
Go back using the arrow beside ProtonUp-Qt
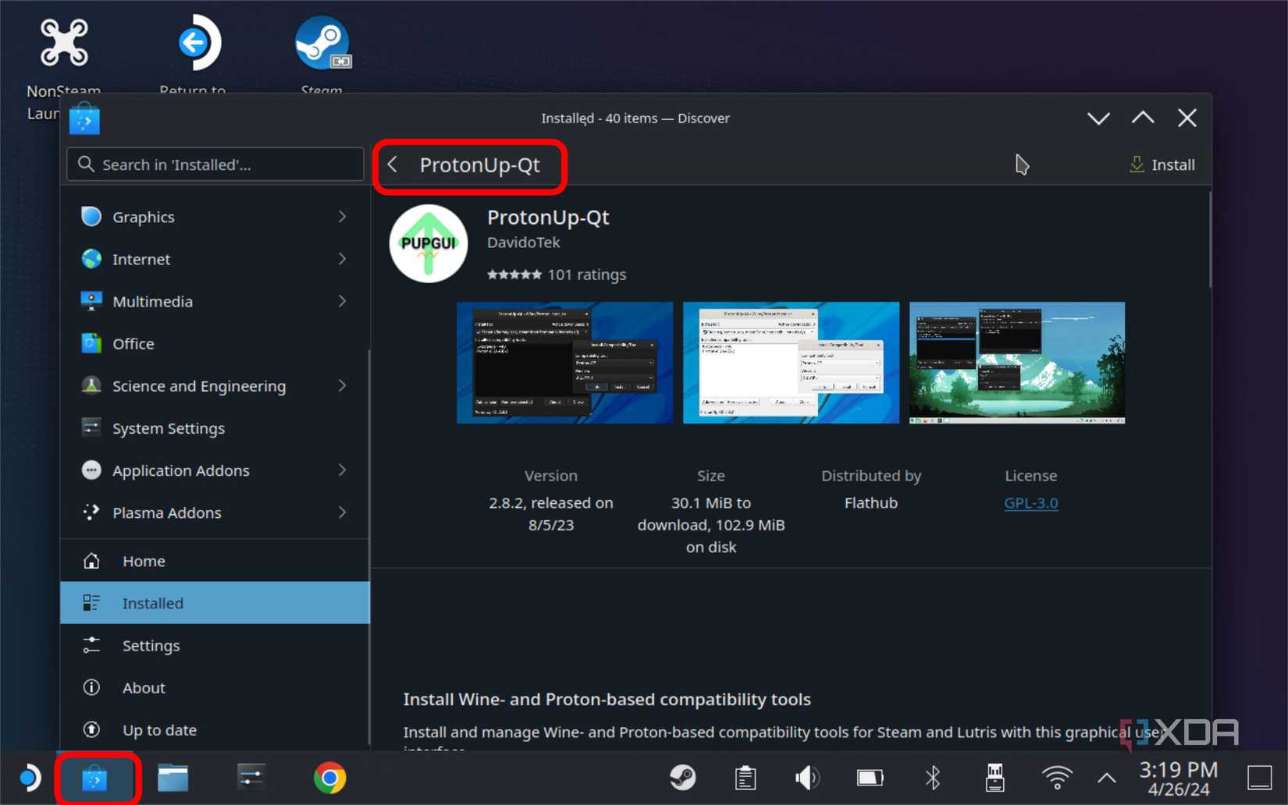coord(393,165)
